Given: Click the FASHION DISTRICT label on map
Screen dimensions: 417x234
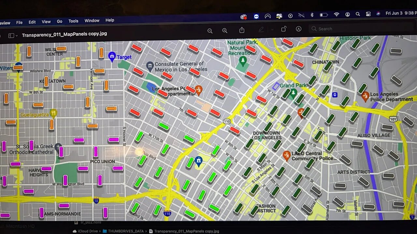Looking at the screenshot, I should click(266, 208).
